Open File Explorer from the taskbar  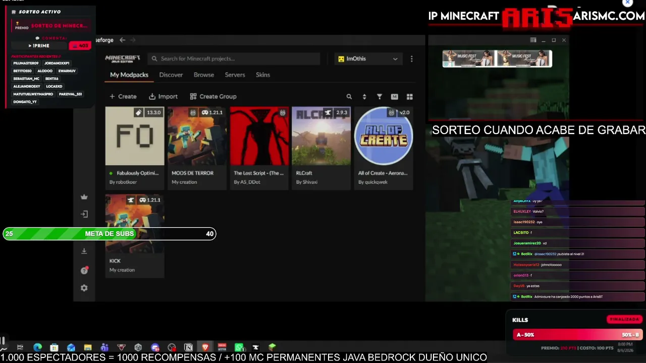(88, 347)
